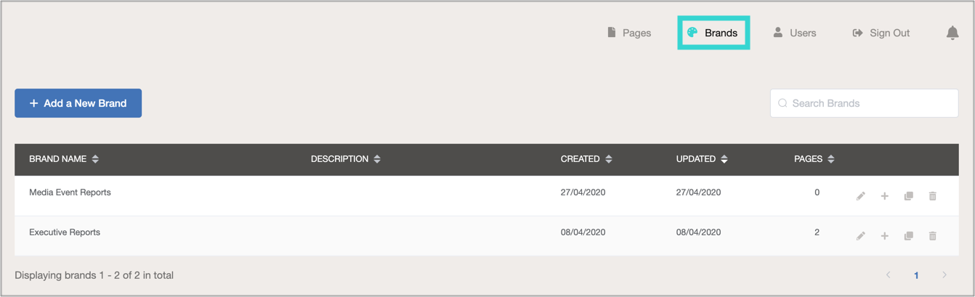Sort the table by Brand Name
Screen dimensions: 975x297
point(95,159)
